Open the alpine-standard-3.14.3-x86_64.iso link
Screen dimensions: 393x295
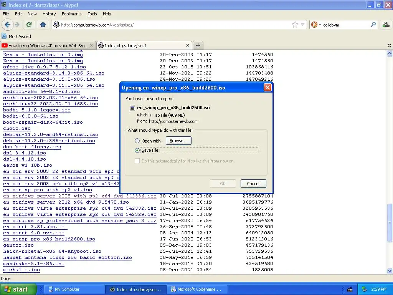click(x=54, y=73)
